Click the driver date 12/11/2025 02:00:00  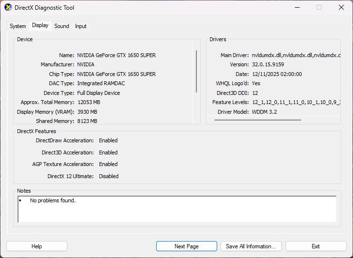point(277,74)
